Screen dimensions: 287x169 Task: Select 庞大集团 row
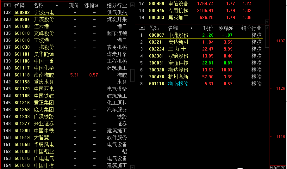point(66,110)
